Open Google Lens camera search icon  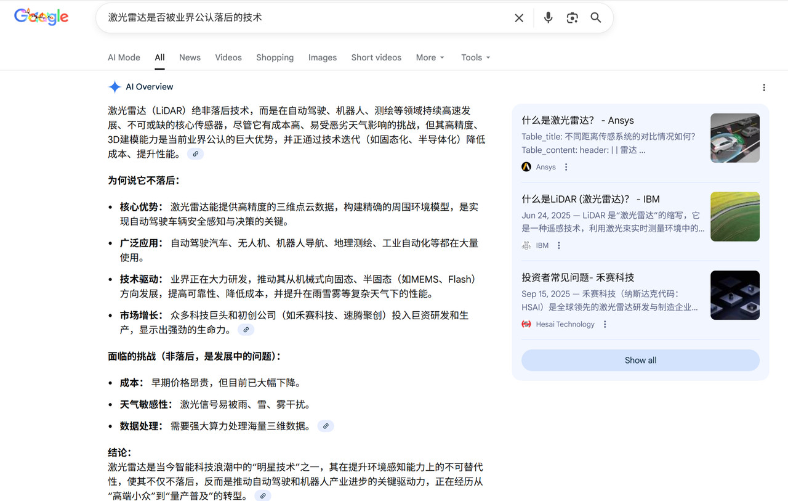click(x=572, y=18)
